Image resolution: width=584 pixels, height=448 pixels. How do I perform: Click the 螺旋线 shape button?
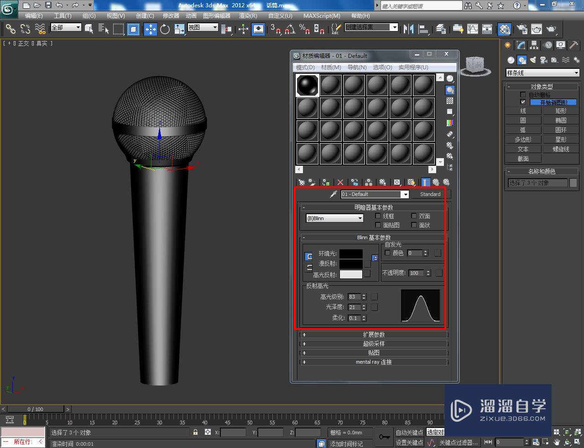pos(561,149)
